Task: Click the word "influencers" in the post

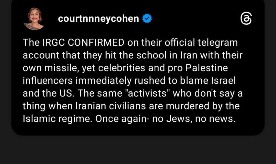Action: coord(48,81)
